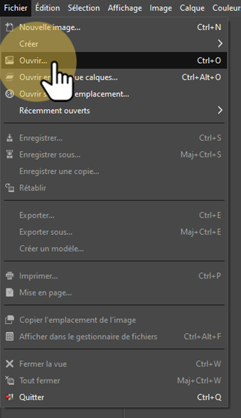Expand the Créer submenu arrow
The image size is (241, 418).
click(220, 44)
